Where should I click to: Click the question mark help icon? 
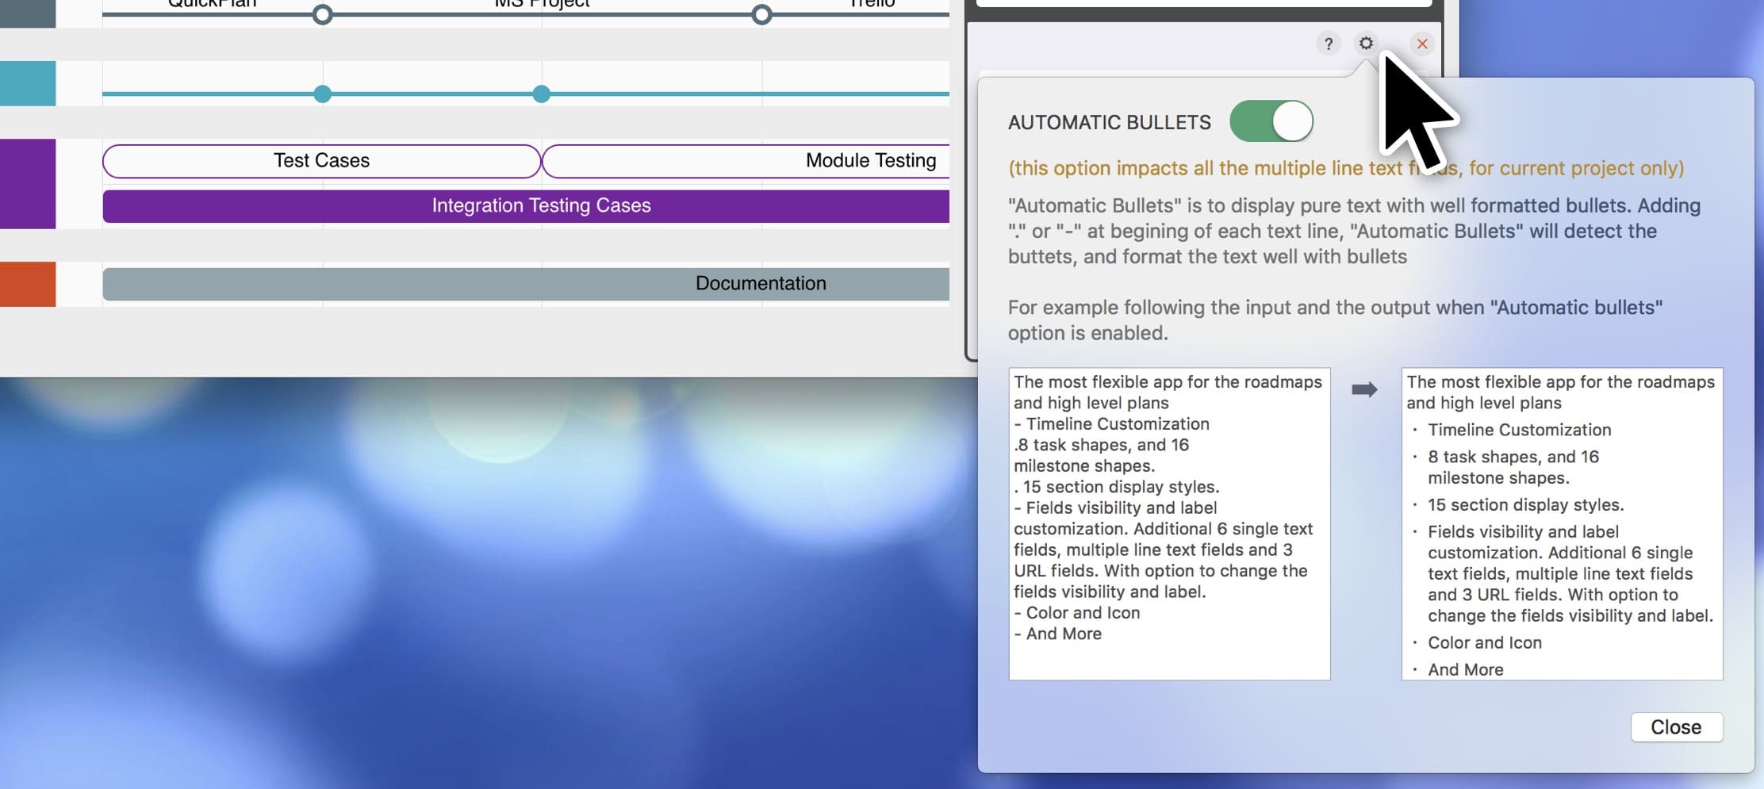[1328, 44]
